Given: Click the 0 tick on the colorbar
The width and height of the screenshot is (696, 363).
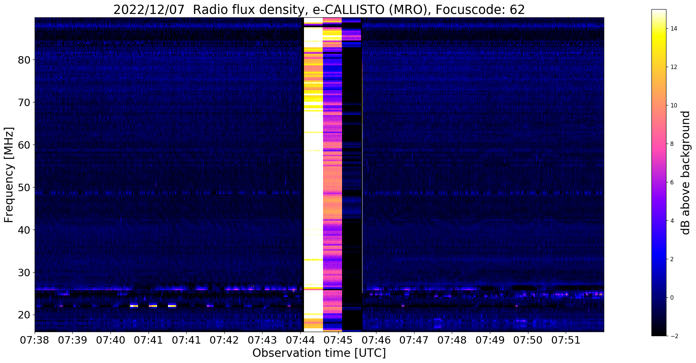Looking at the screenshot, I should 672,298.
